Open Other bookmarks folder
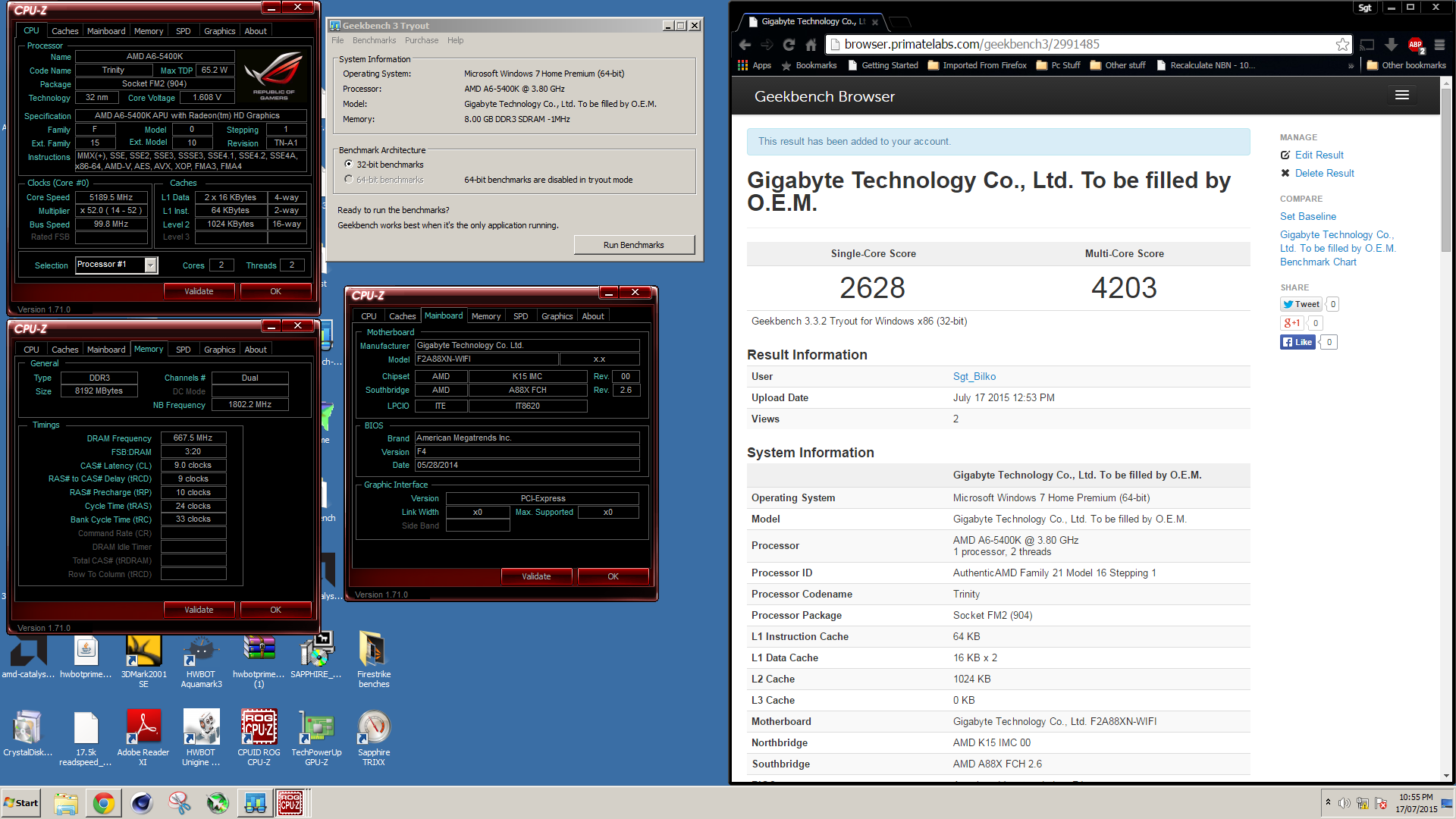 [x=1406, y=66]
